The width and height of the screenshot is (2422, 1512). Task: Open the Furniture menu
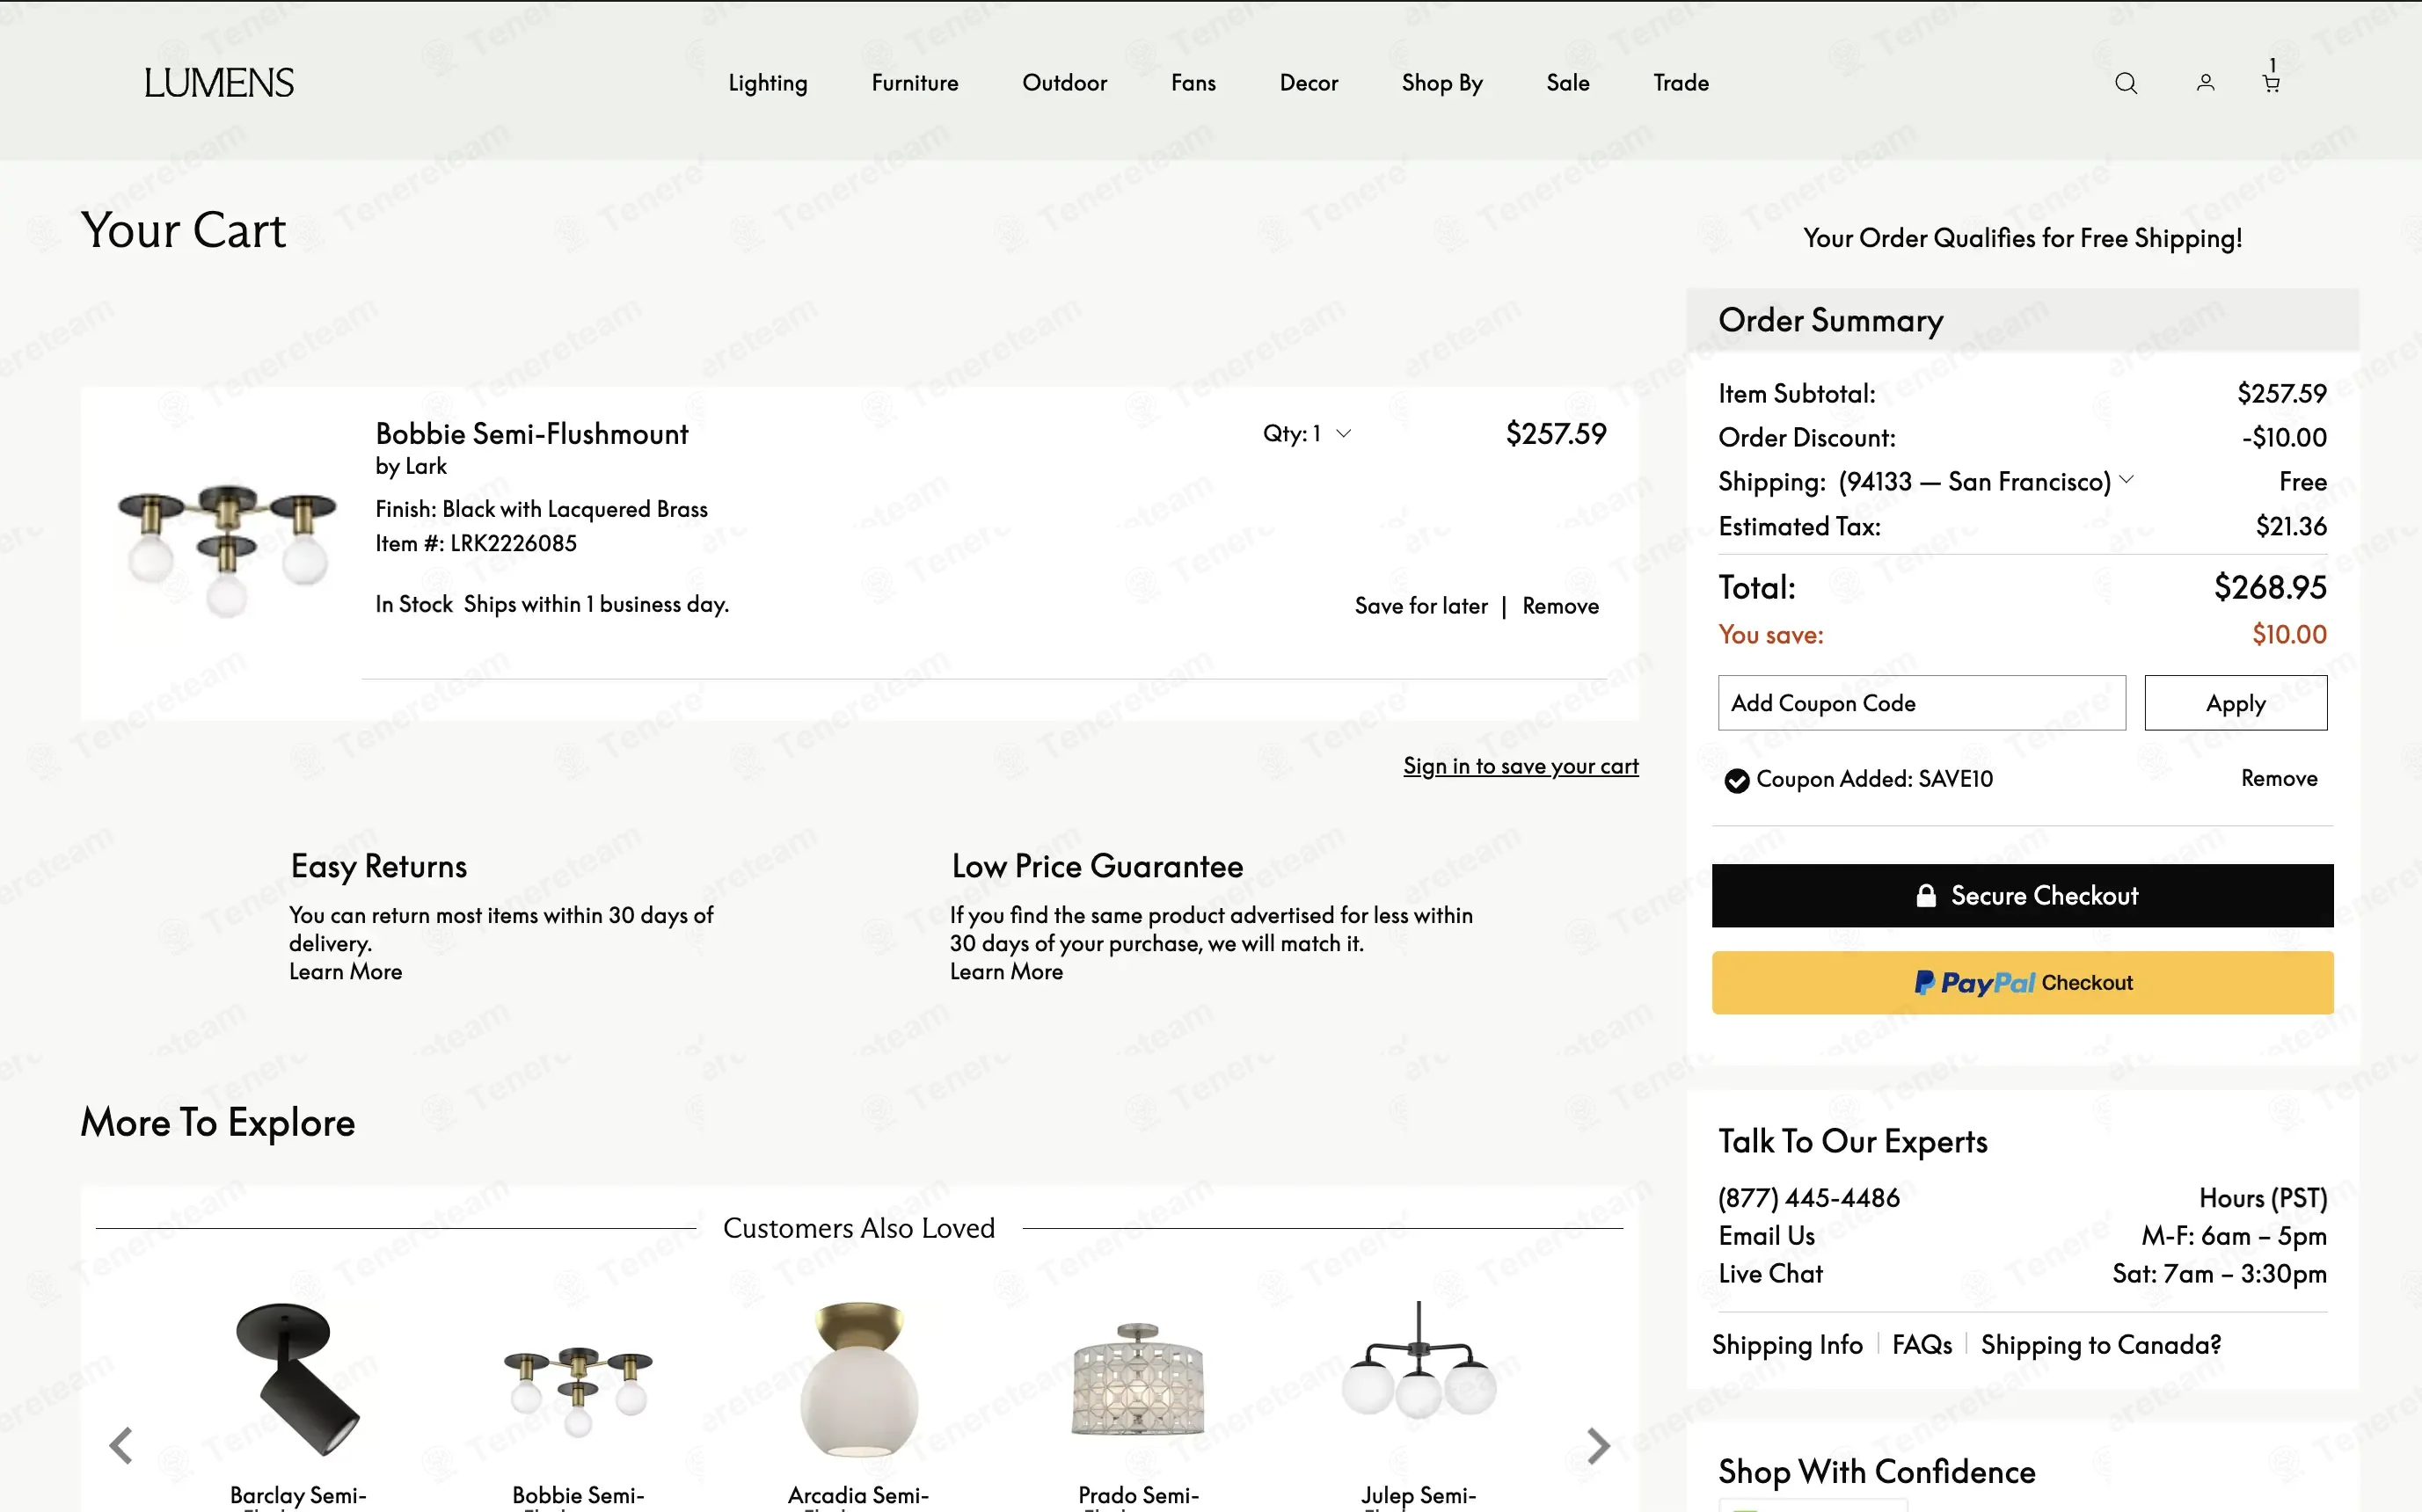915,83
